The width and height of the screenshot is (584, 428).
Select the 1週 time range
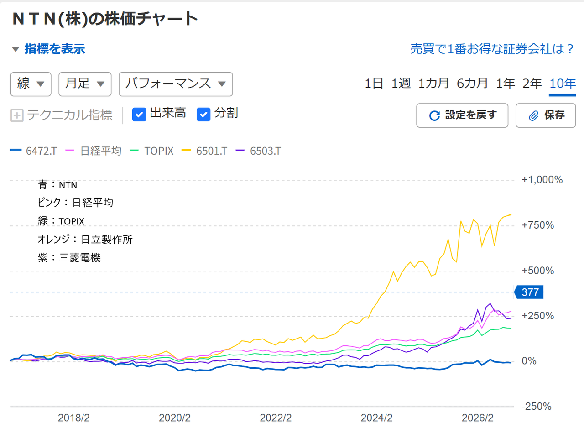pos(401,84)
